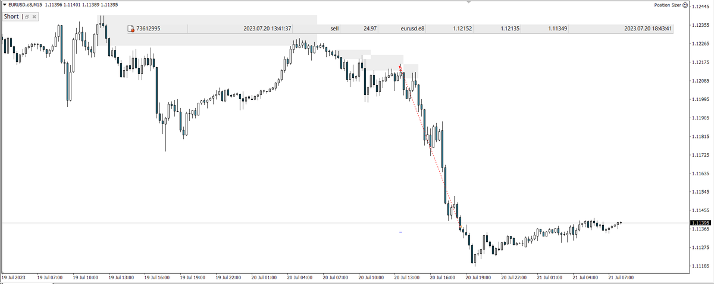Click the eurusd.e8 symbol cell
The image size is (714, 284).
[x=413, y=29]
